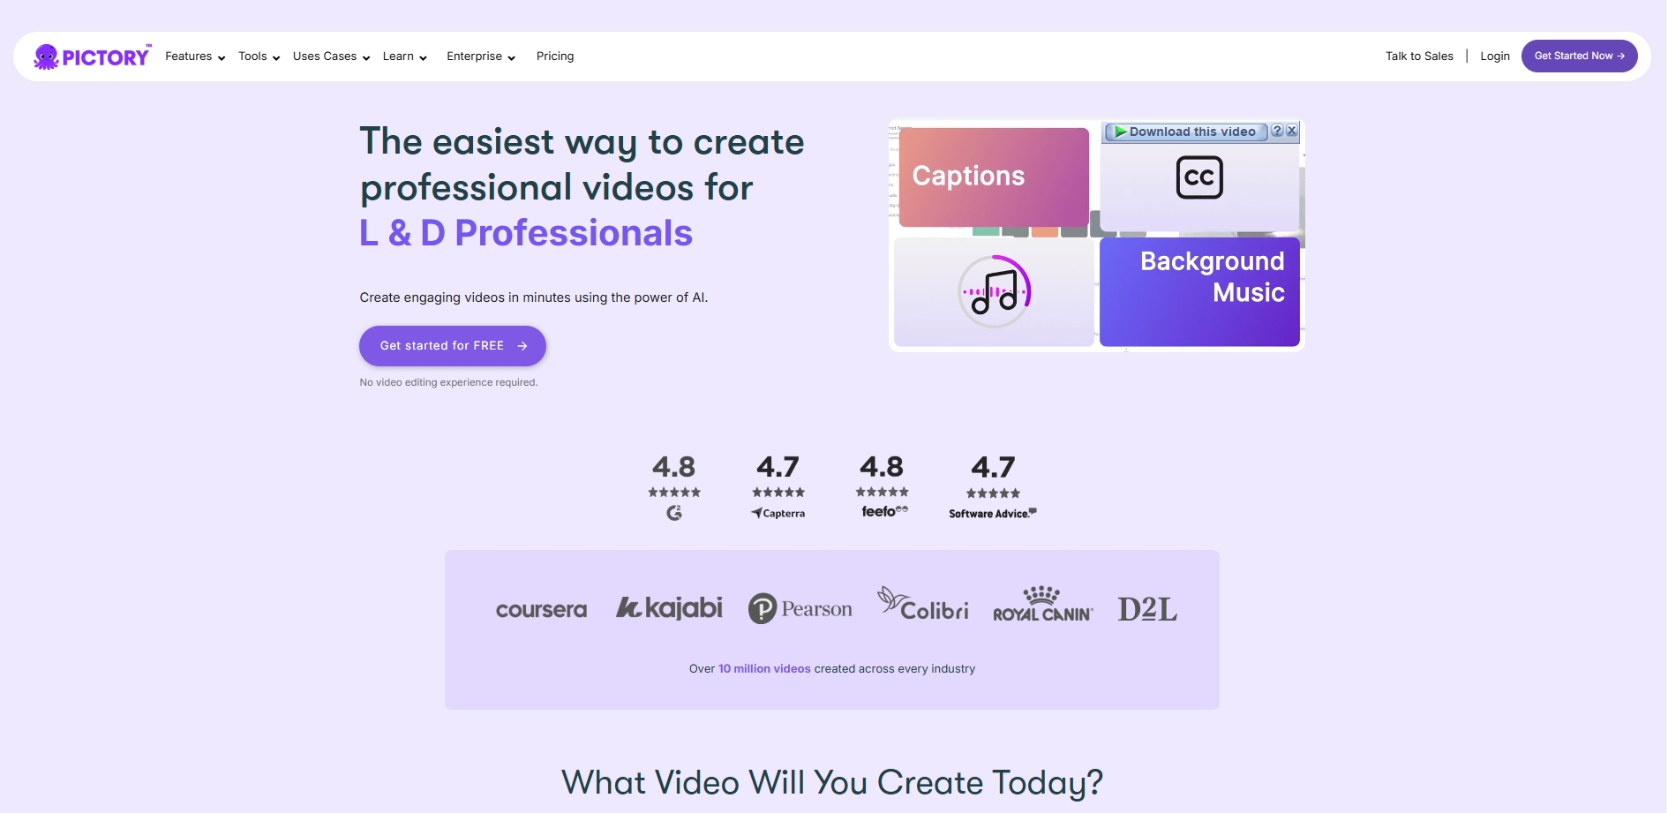Viewport: 1668px width, 813px height.
Task: Click the Capterra rating logo
Action: coord(778,513)
